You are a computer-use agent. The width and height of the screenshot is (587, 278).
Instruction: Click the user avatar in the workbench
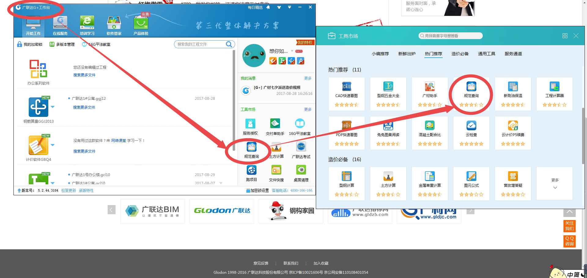[254, 56]
